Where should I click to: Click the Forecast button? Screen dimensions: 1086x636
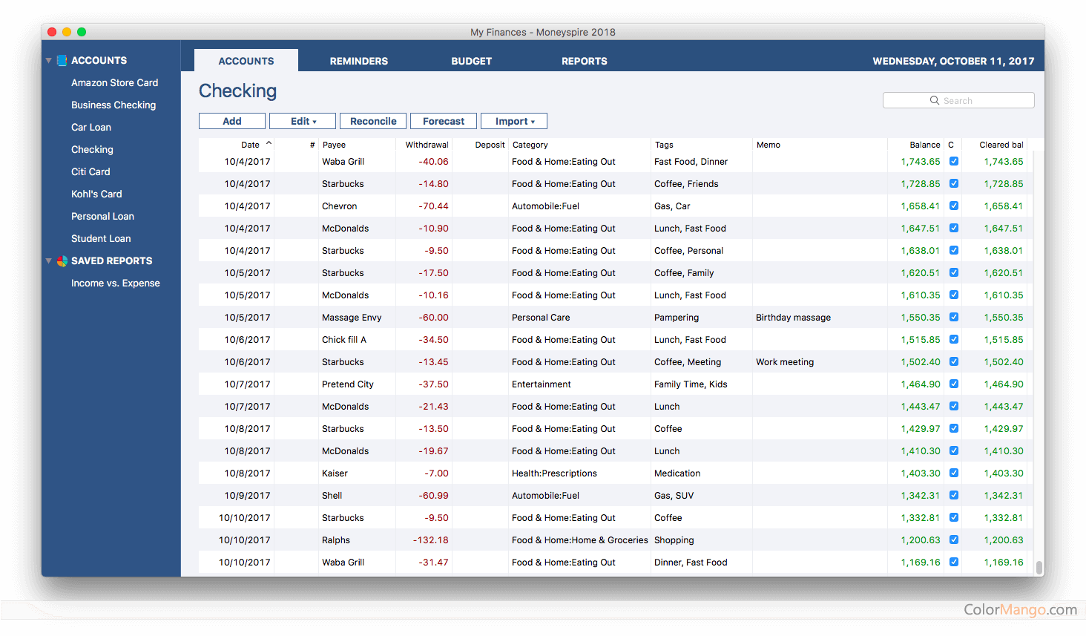pyautogui.click(x=444, y=121)
